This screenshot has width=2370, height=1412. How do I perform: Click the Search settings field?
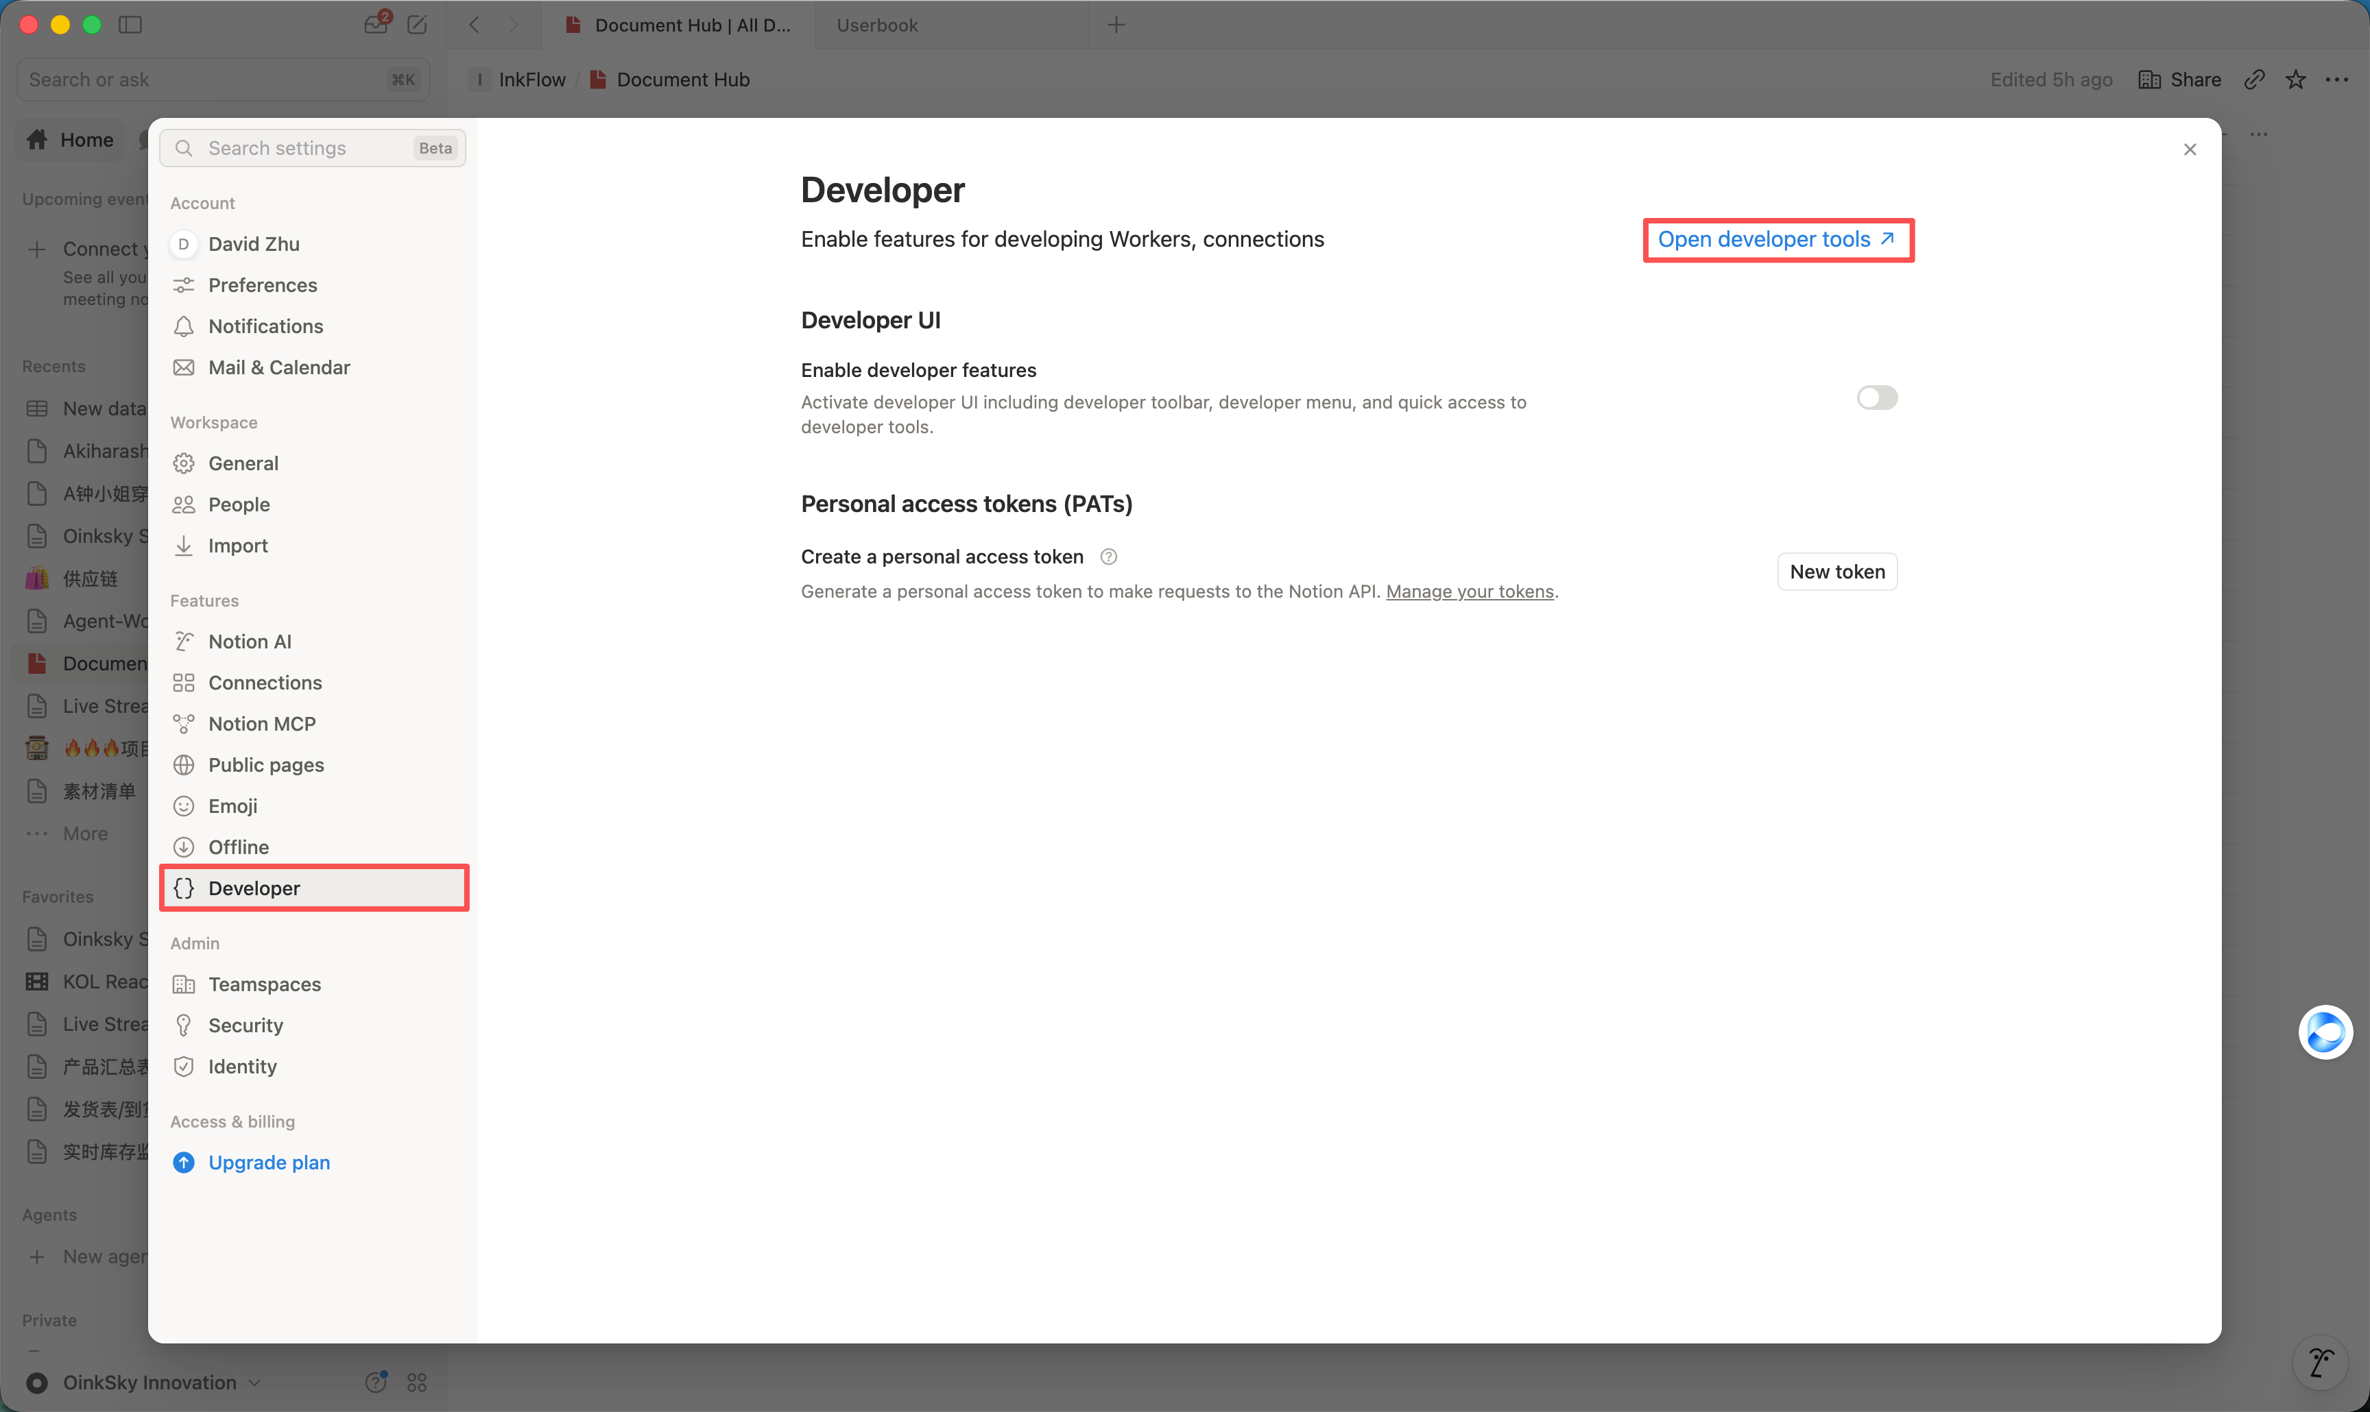312,149
